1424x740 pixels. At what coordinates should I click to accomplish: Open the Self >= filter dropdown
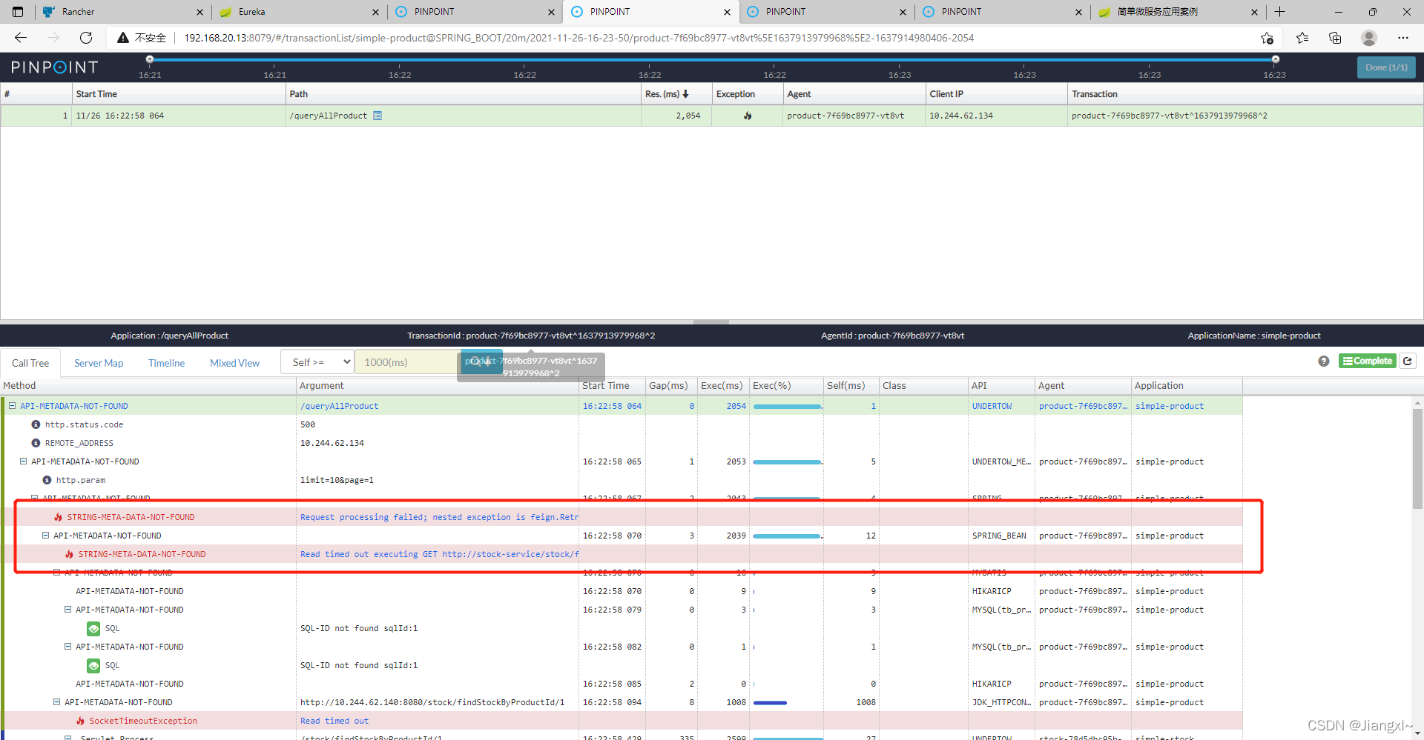317,362
